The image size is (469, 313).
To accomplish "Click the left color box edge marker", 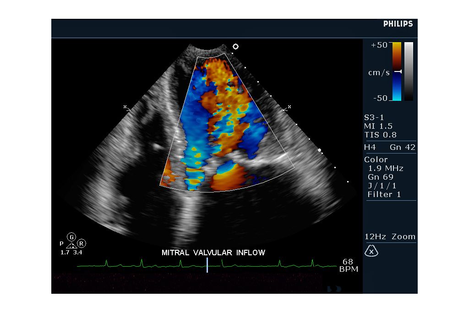I will 126,108.
